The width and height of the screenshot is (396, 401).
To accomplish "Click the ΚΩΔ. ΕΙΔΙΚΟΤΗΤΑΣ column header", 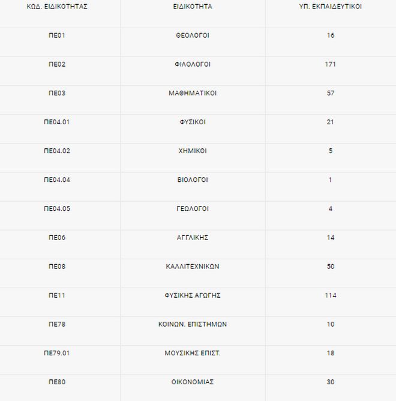I will tap(57, 7).
